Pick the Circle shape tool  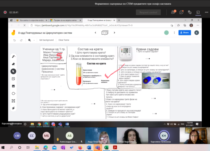(13, 93)
